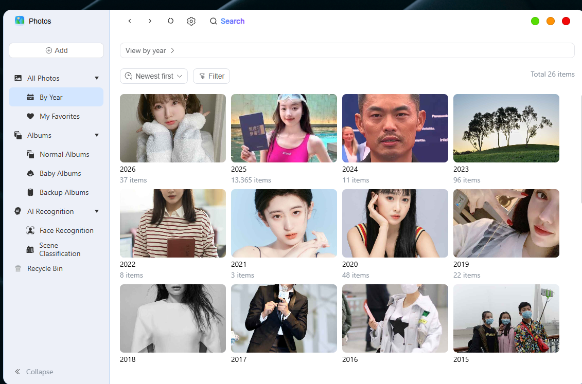Click the "Total 26 items" text
This screenshot has width=582, height=384.
pyautogui.click(x=552, y=74)
